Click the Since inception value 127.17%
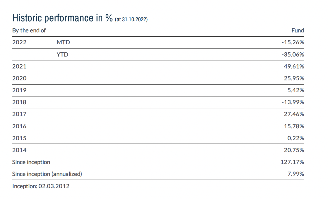The width and height of the screenshot is (328, 199). pyautogui.click(x=292, y=162)
